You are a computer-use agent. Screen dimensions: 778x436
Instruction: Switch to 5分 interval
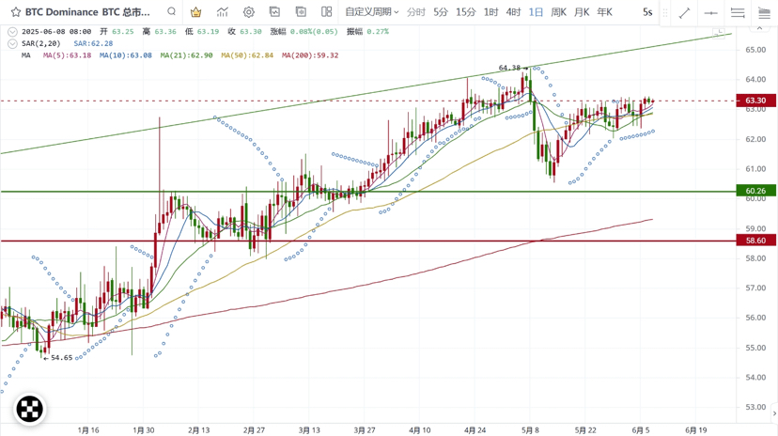(x=440, y=12)
